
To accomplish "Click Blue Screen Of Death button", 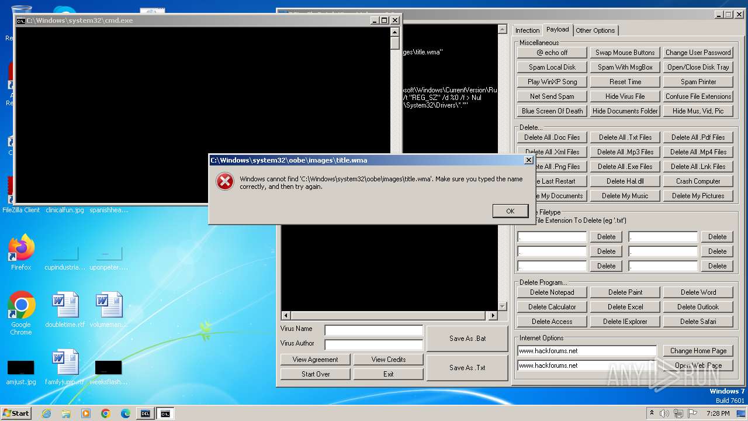I will (x=552, y=111).
